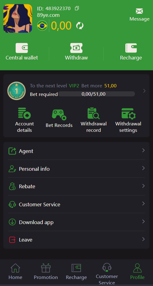Open Personal info entry
Viewport: 153px width, 286px height.
point(76,169)
